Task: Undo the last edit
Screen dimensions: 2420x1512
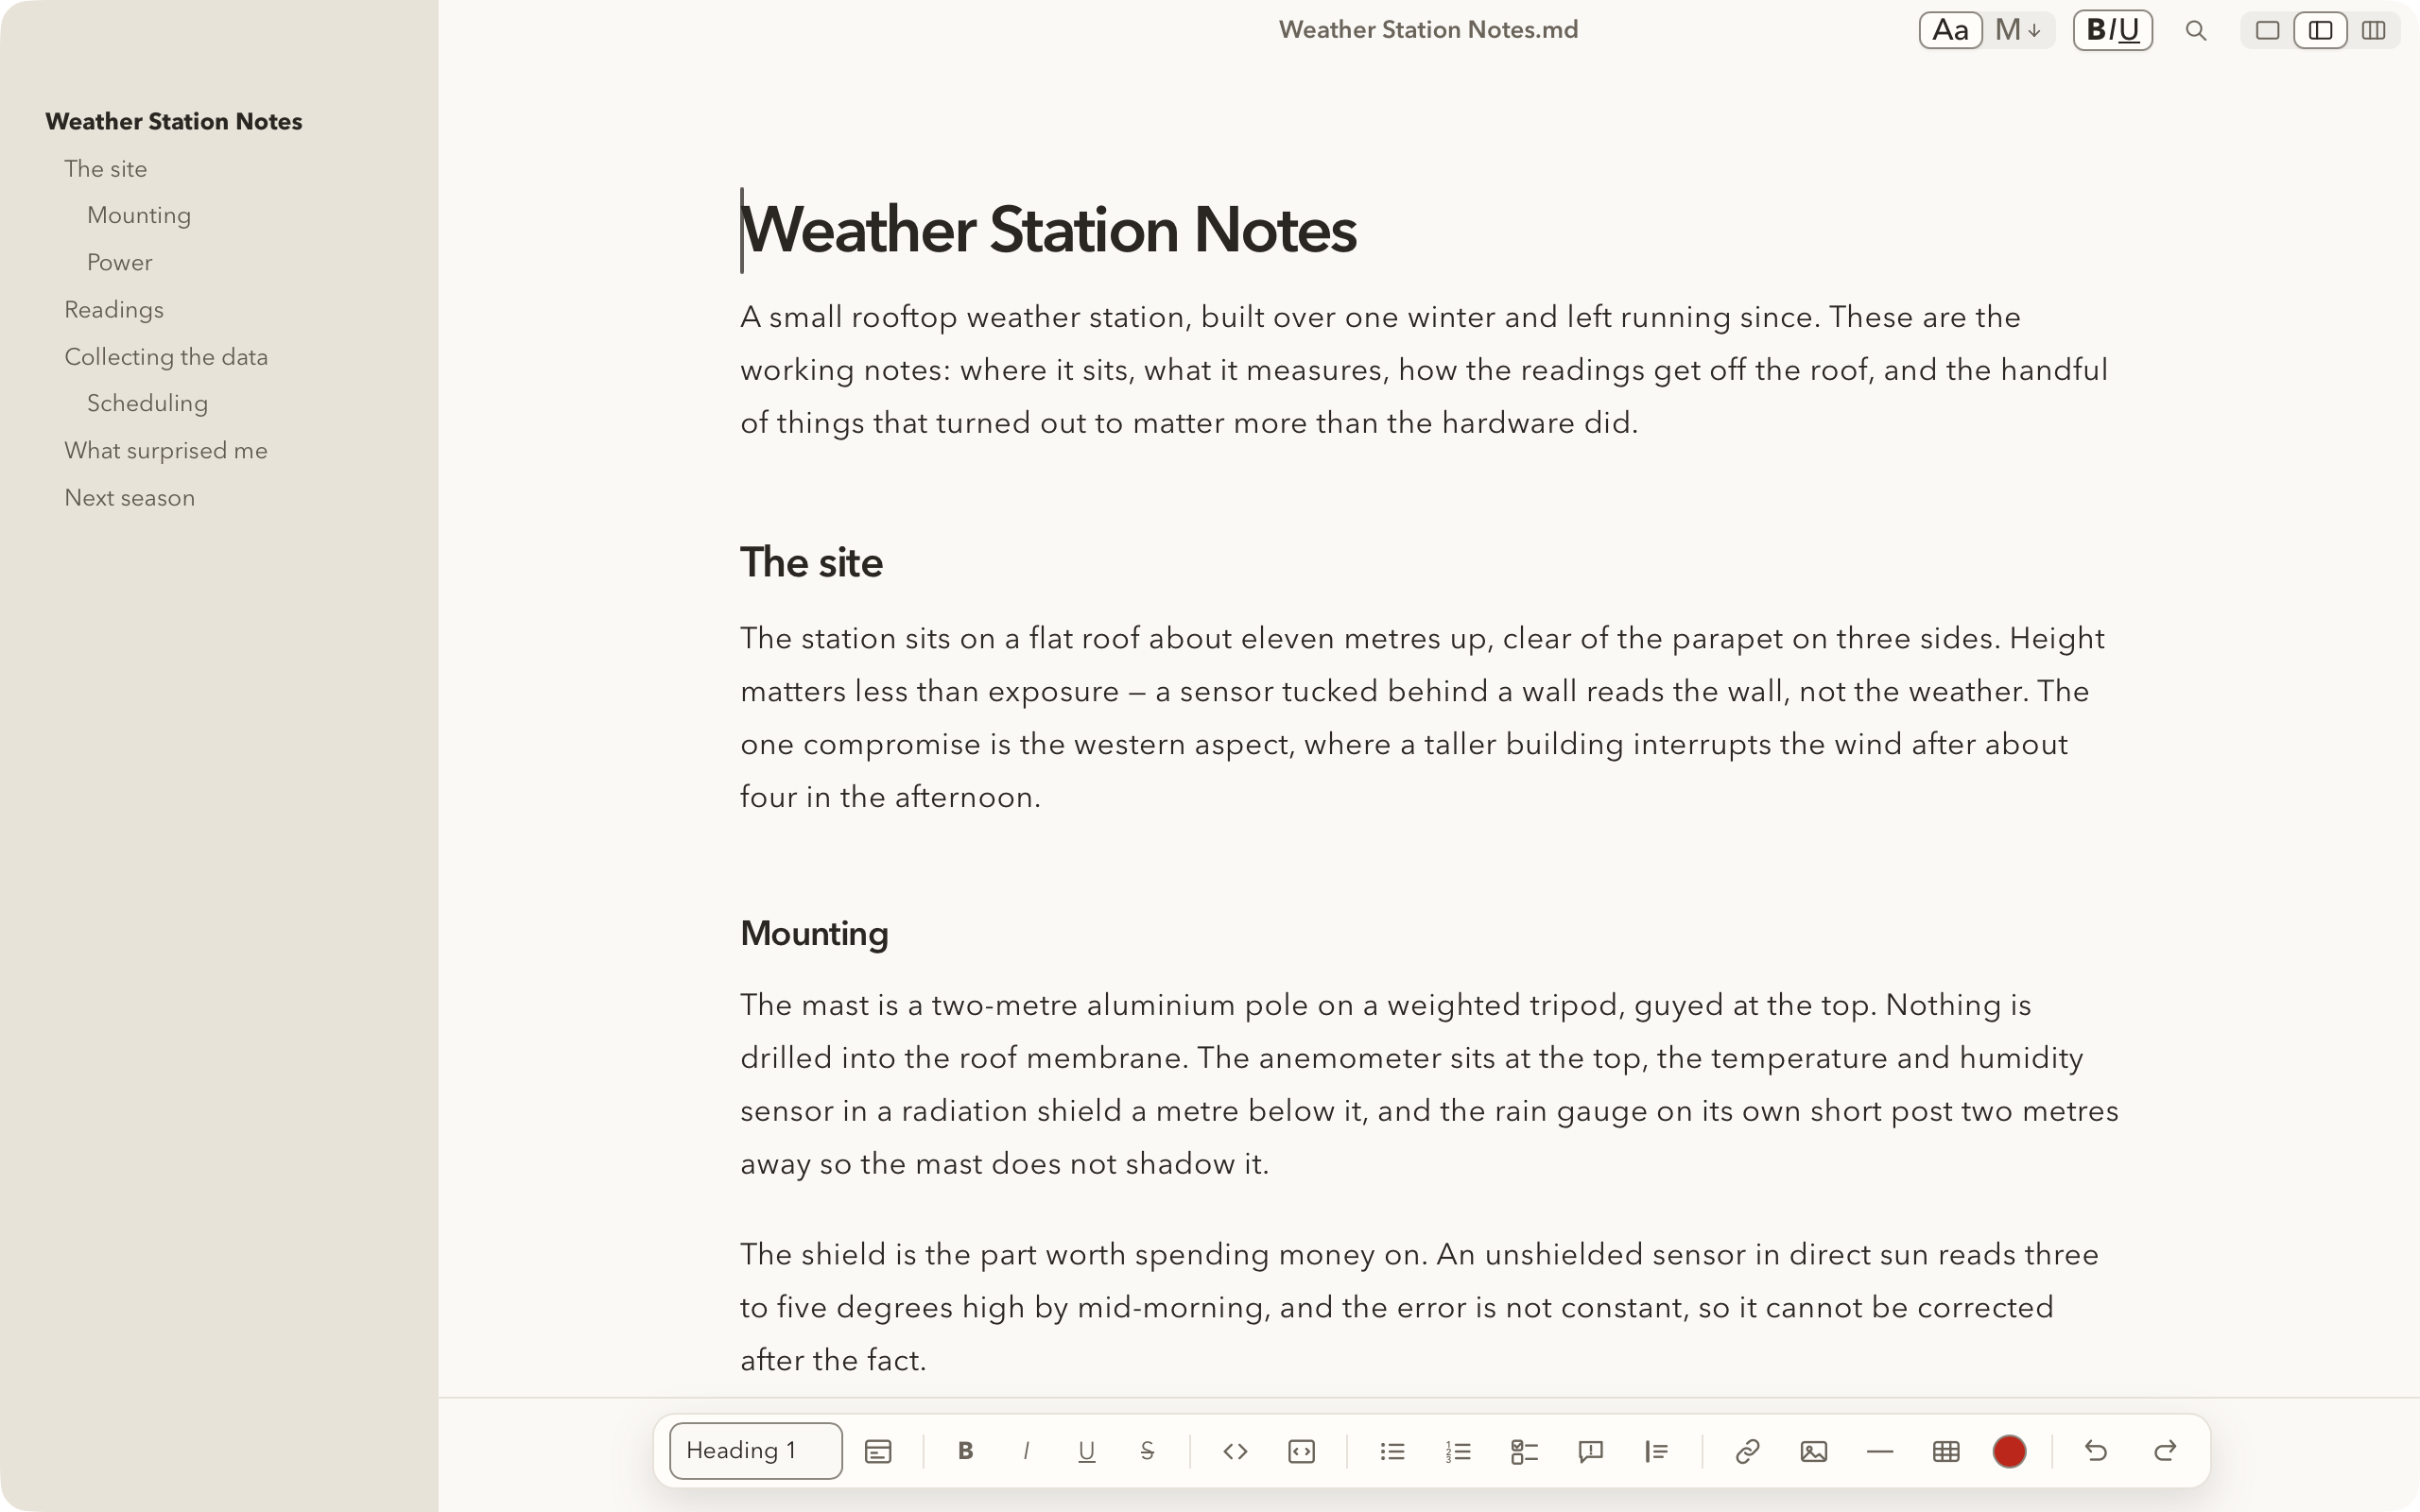Action: pos(2096,1451)
